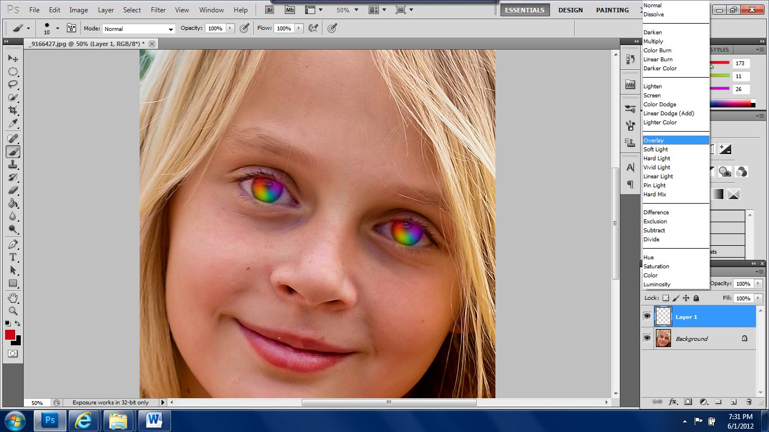Select the Path Selection tool
Screen dimensions: 769x432
click(x=13, y=271)
